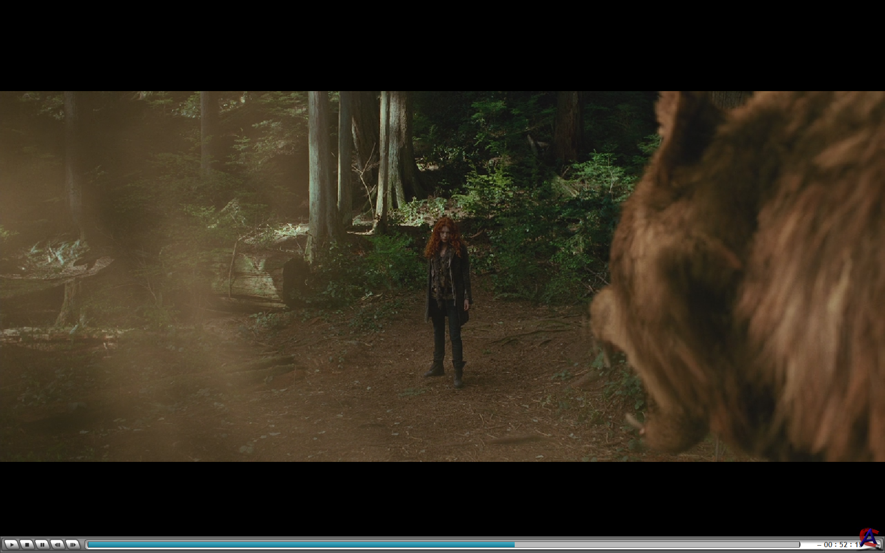Stop the video playback
Image resolution: width=885 pixels, height=553 pixels.
(x=26, y=544)
